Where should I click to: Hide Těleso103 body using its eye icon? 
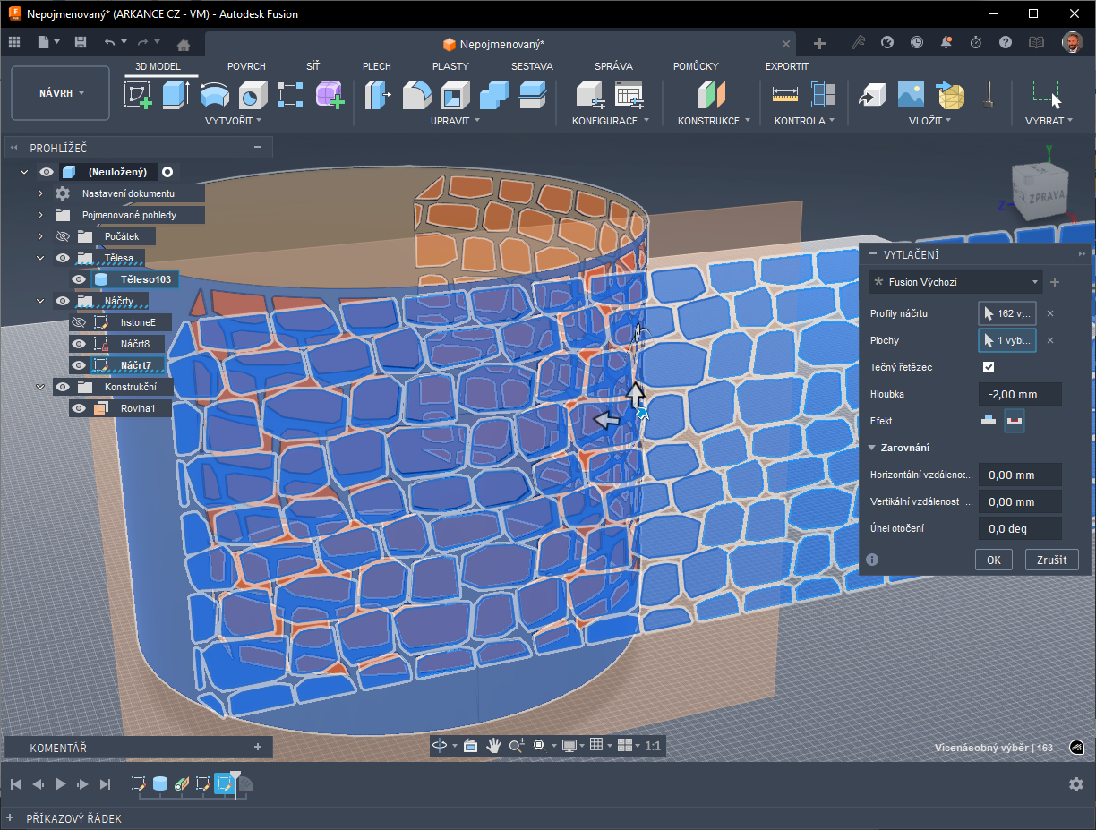coord(79,279)
